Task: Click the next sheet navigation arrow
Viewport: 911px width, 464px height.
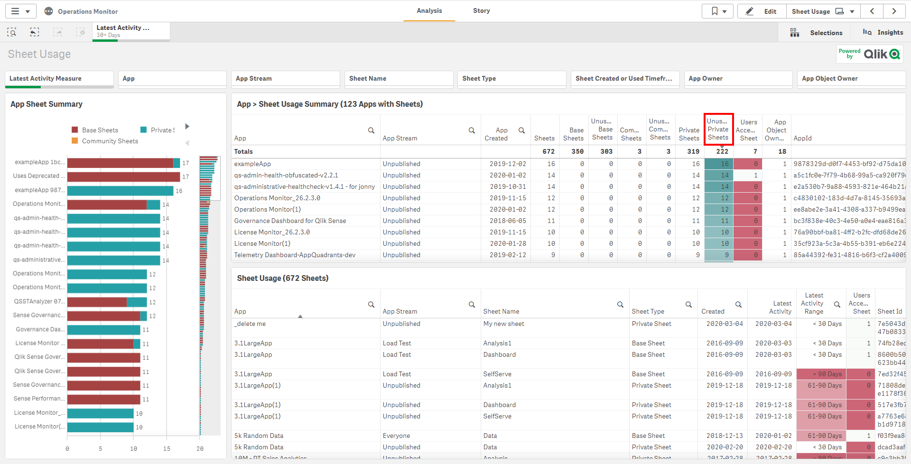Action: click(x=894, y=11)
